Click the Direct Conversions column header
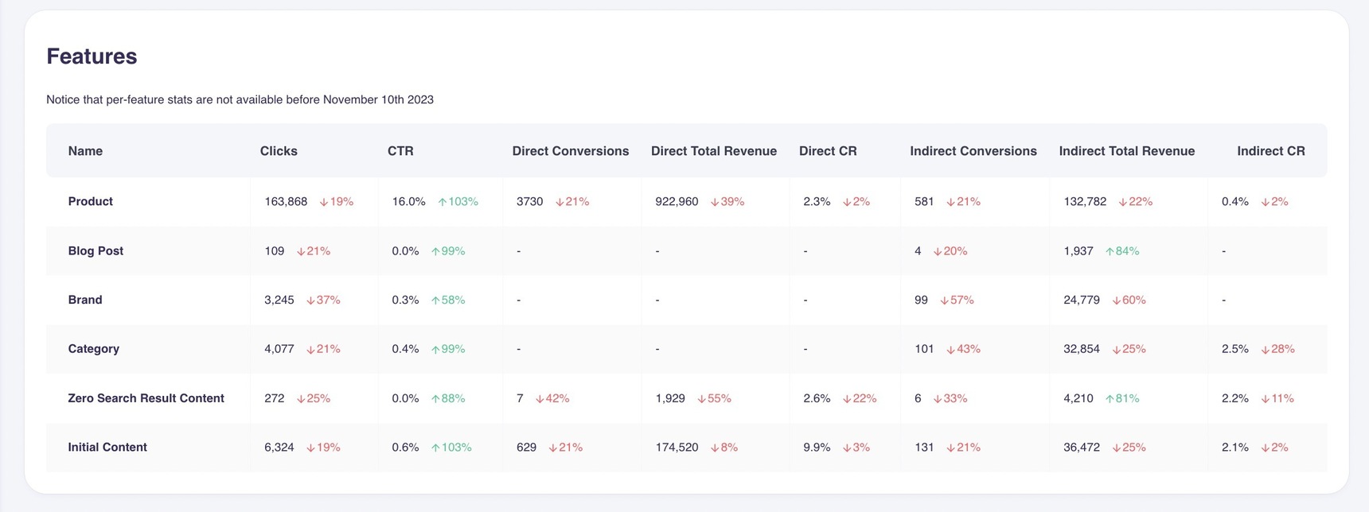 [x=570, y=151]
